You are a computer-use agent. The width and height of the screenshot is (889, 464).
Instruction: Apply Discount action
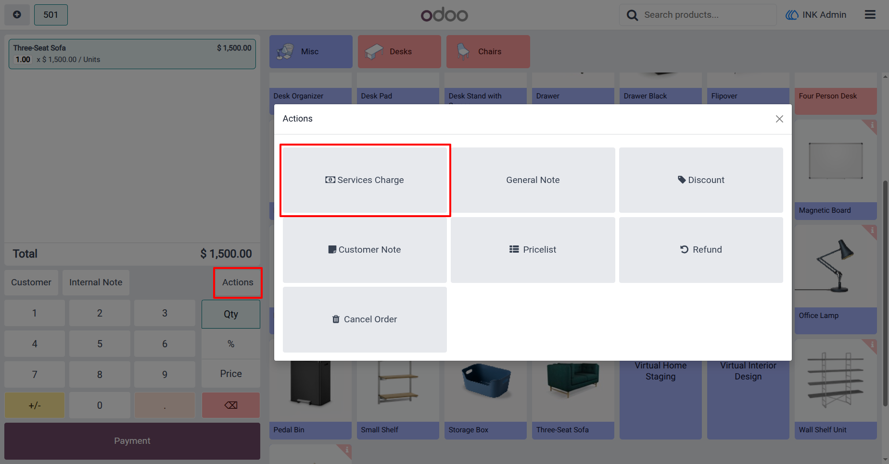[701, 180]
